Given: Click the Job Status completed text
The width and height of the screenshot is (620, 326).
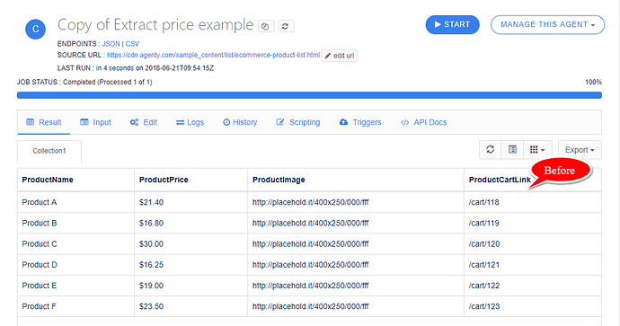Looking at the screenshot, I should tap(84, 83).
